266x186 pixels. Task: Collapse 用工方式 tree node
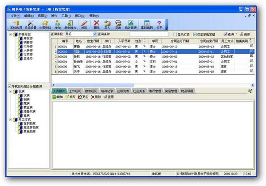tap(11, 119)
